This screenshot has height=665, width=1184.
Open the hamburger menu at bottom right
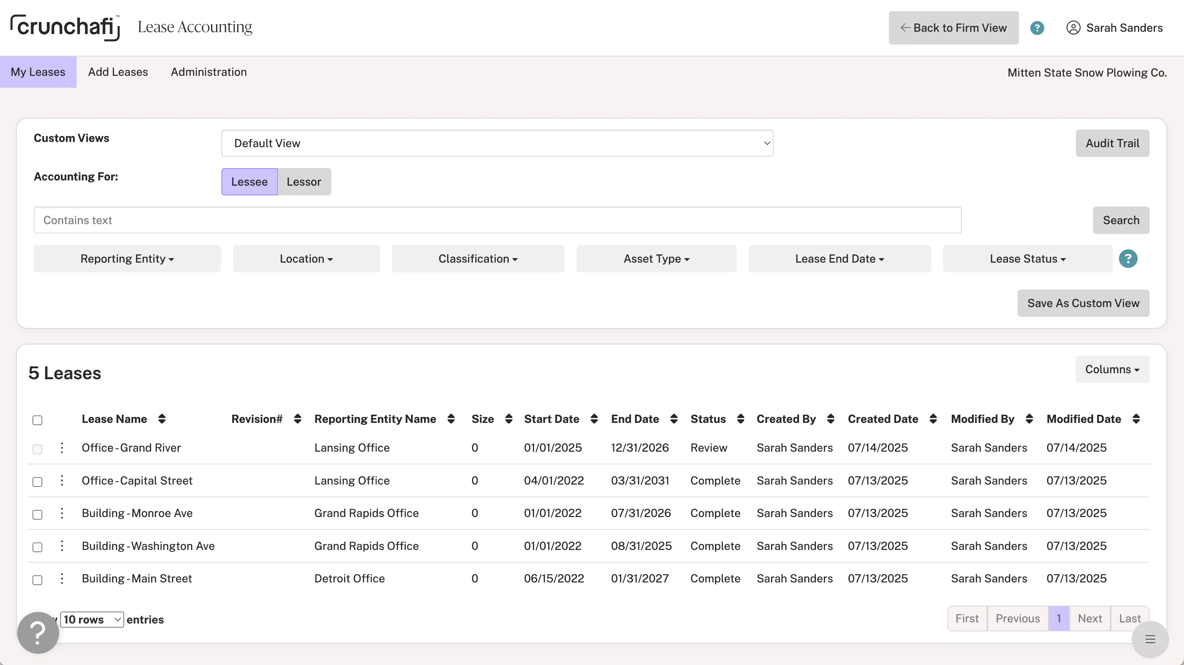[x=1150, y=639]
